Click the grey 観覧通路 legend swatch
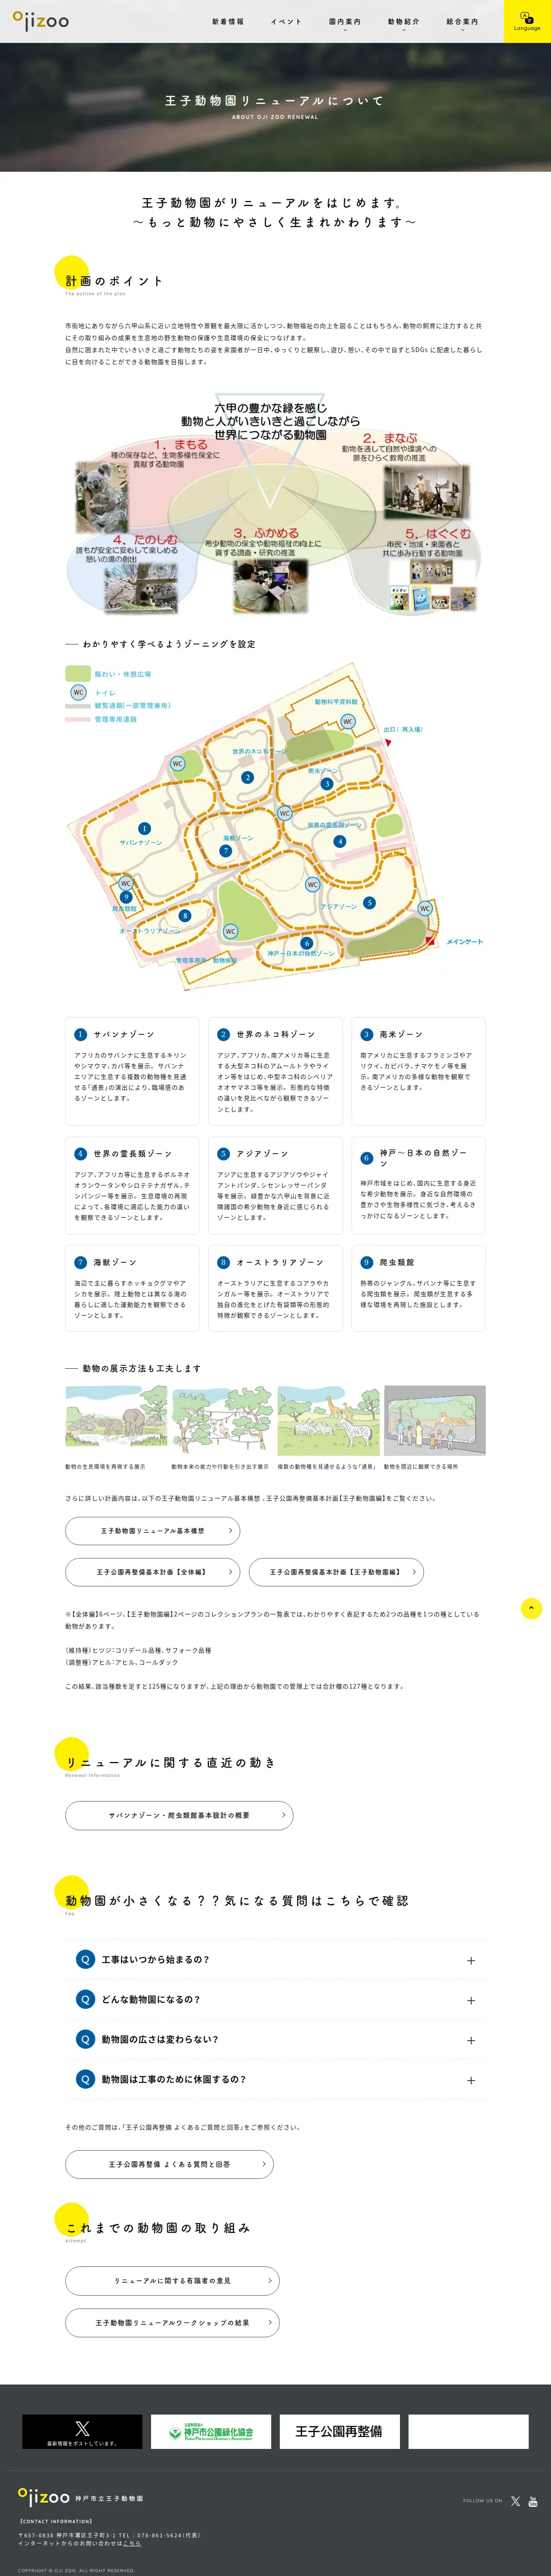The image size is (551, 2576). (78, 706)
